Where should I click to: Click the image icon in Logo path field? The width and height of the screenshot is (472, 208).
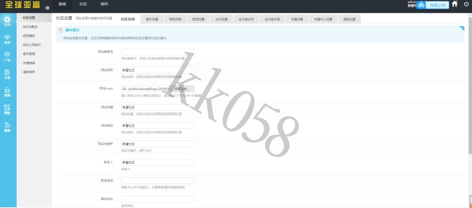click(124, 89)
